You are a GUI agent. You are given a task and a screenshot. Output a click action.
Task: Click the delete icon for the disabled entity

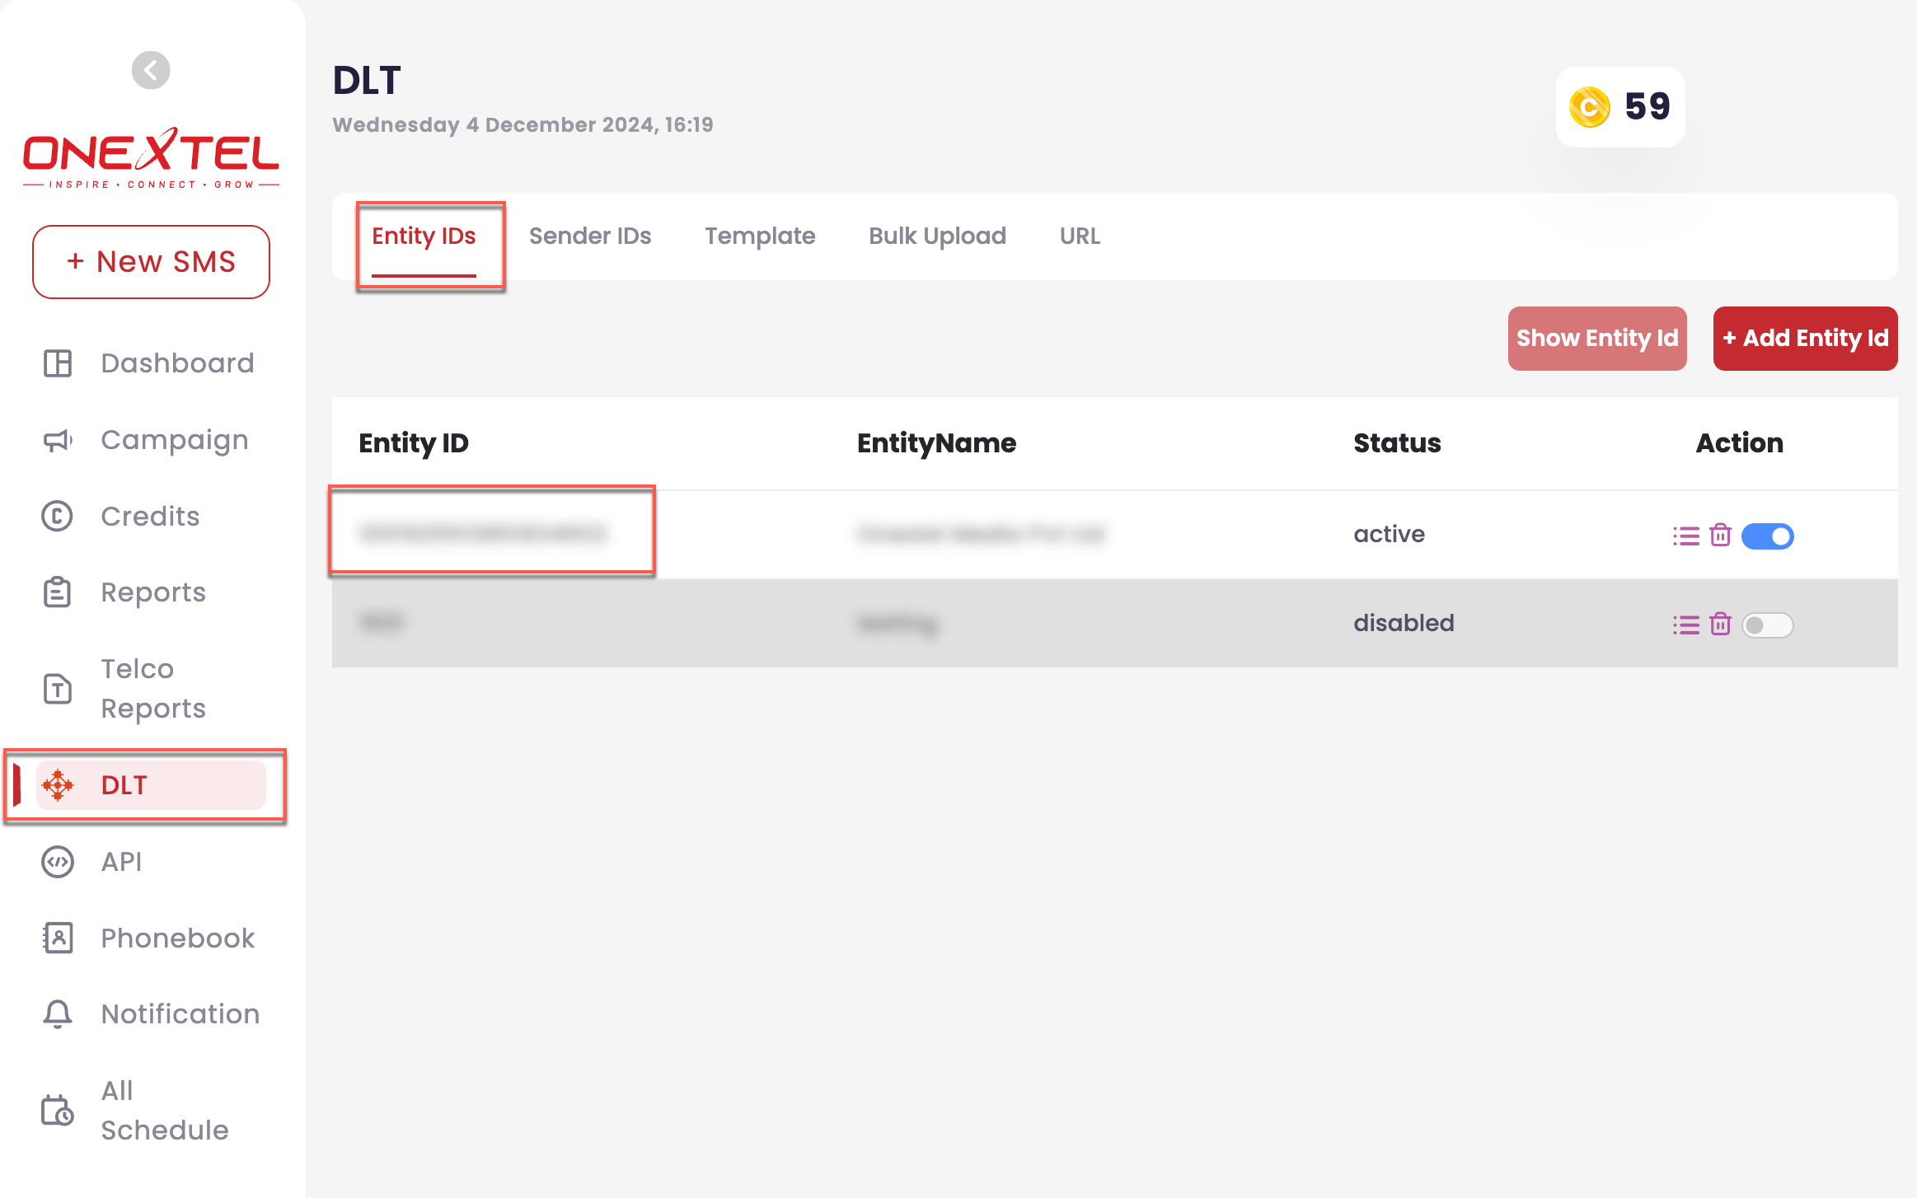[1718, 624]
